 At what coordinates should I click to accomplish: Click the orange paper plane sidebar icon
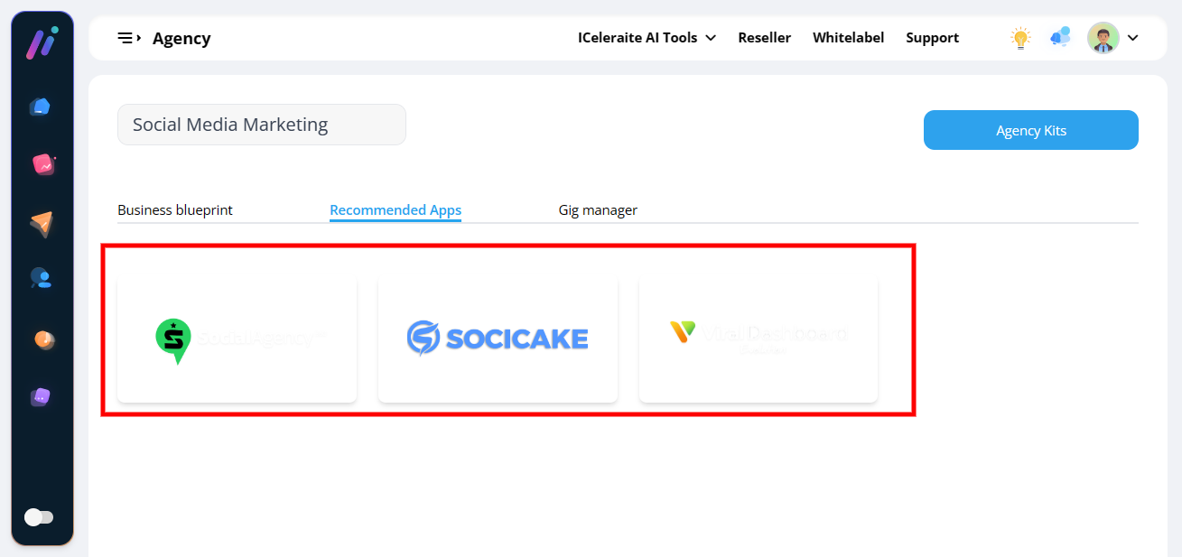tap(42, 223)
